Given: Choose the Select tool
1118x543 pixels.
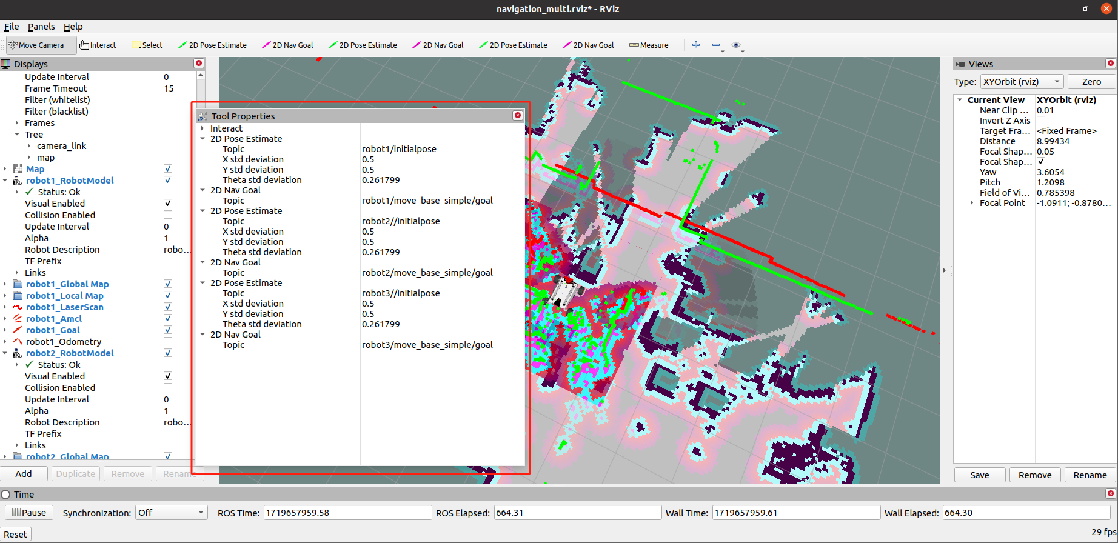Looking at the screenshot, I should coord(147,45).
